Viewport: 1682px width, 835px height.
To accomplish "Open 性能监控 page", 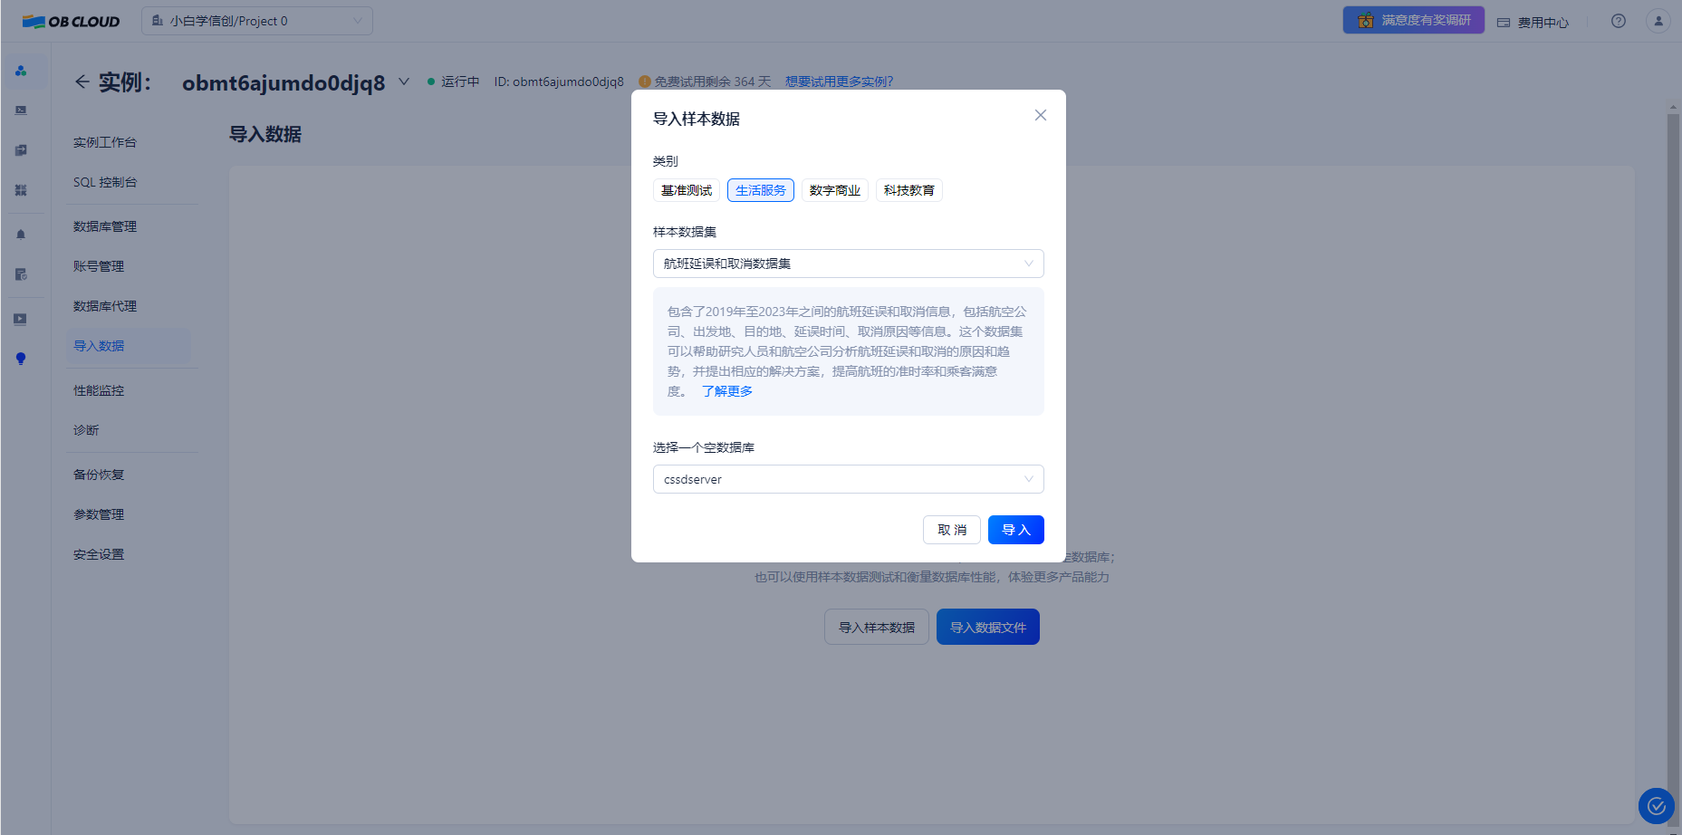I will click(99, 390).
